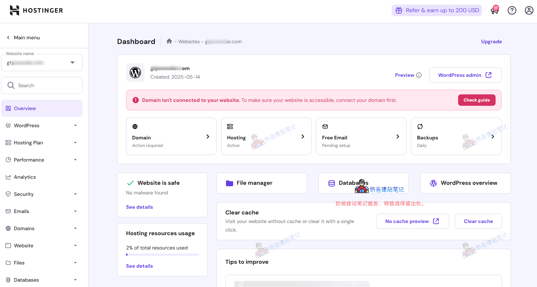Click the Preview info icon

coord(419,75)
